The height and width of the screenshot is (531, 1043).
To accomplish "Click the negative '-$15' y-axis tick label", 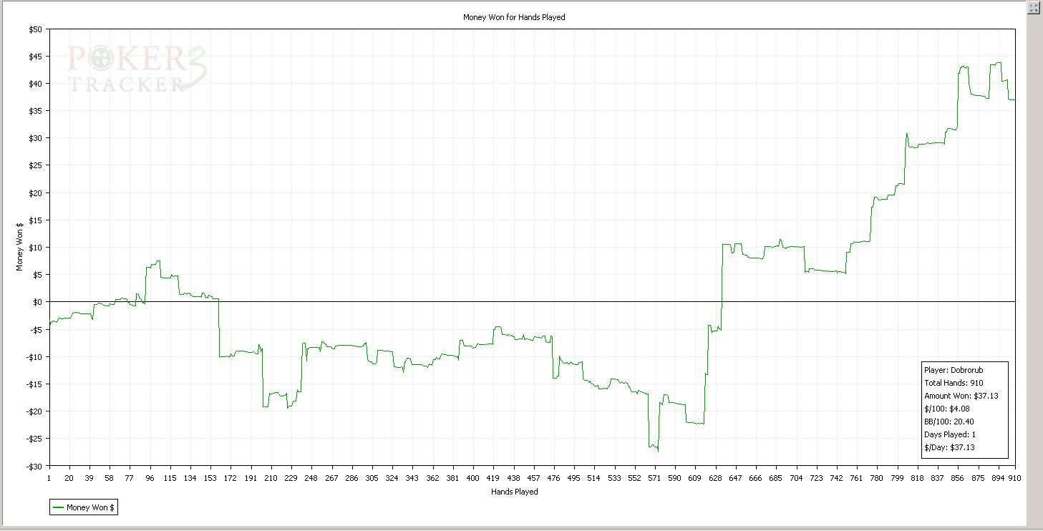I will tap(34, 384).
